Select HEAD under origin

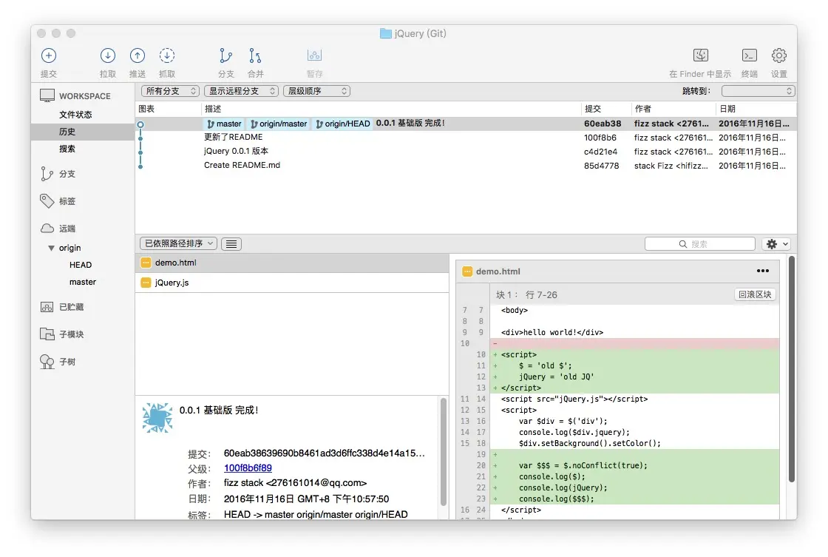[x=81, y=265]
